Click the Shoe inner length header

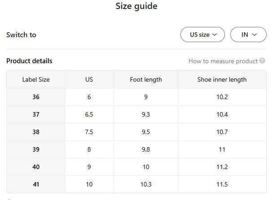222,79
